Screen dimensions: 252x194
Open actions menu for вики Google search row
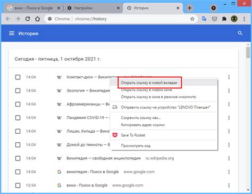tap(229, 185)
